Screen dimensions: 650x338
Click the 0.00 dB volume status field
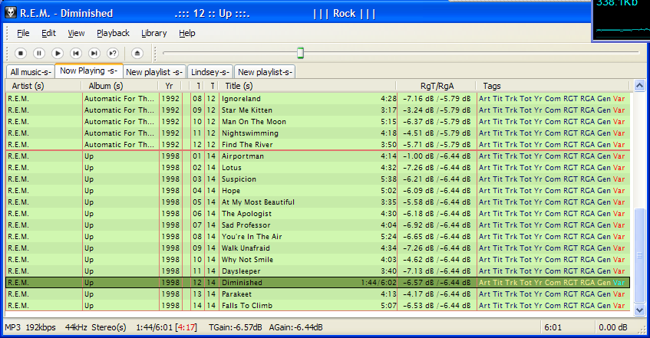tap(612, 327)
